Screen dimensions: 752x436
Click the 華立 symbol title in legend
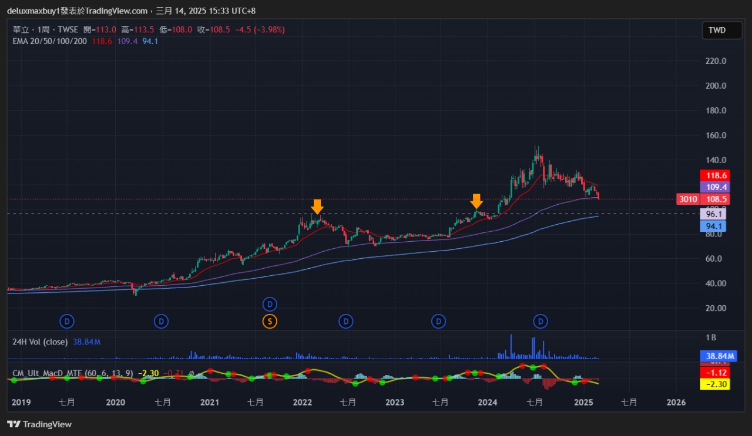tap(21, 29)
